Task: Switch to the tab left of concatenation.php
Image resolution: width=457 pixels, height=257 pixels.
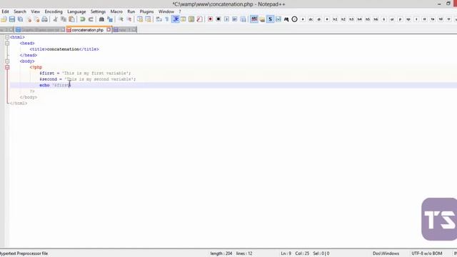Action: (x=40, y=30)
